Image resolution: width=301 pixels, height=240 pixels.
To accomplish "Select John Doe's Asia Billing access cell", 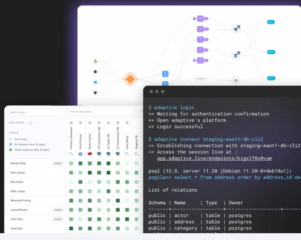I will tap(127, 219).
